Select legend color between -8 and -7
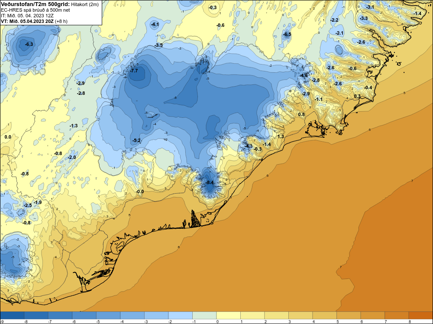 36,315
